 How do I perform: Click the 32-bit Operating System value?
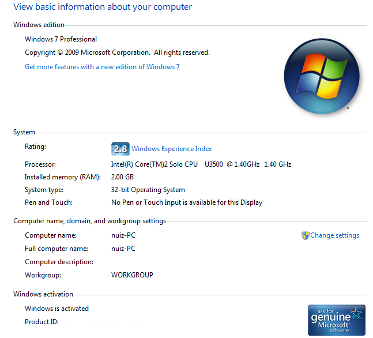click(x=148, y=190)
